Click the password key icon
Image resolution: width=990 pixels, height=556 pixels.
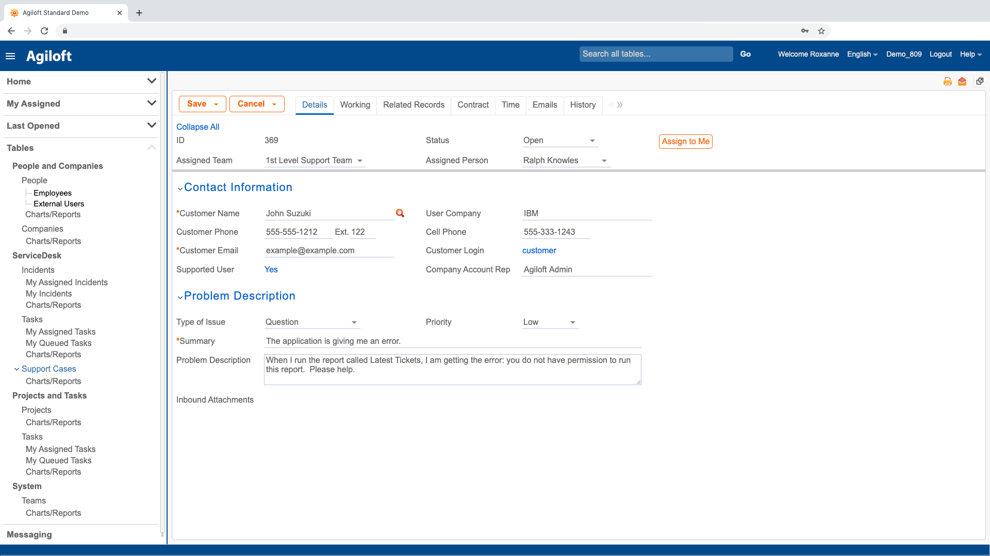coord(804,31)
